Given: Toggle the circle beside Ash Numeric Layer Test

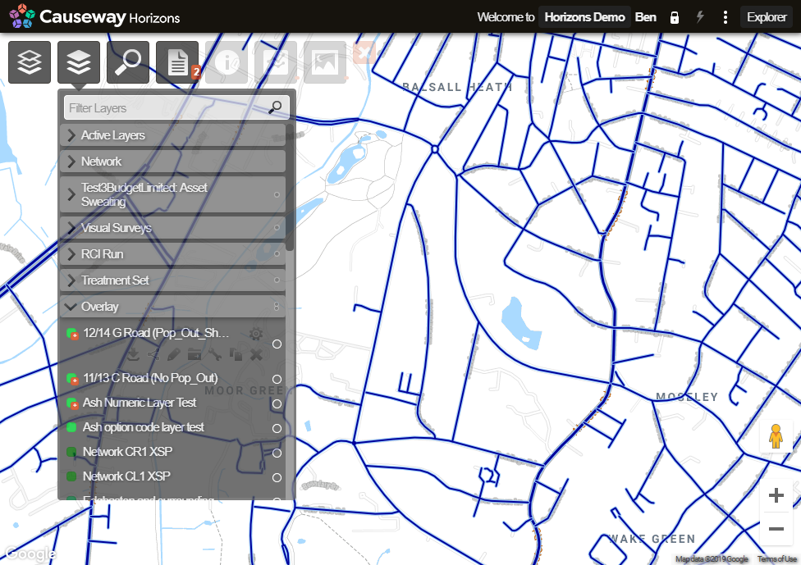Looking at the screenshot, I should click(x=277, y=403).
